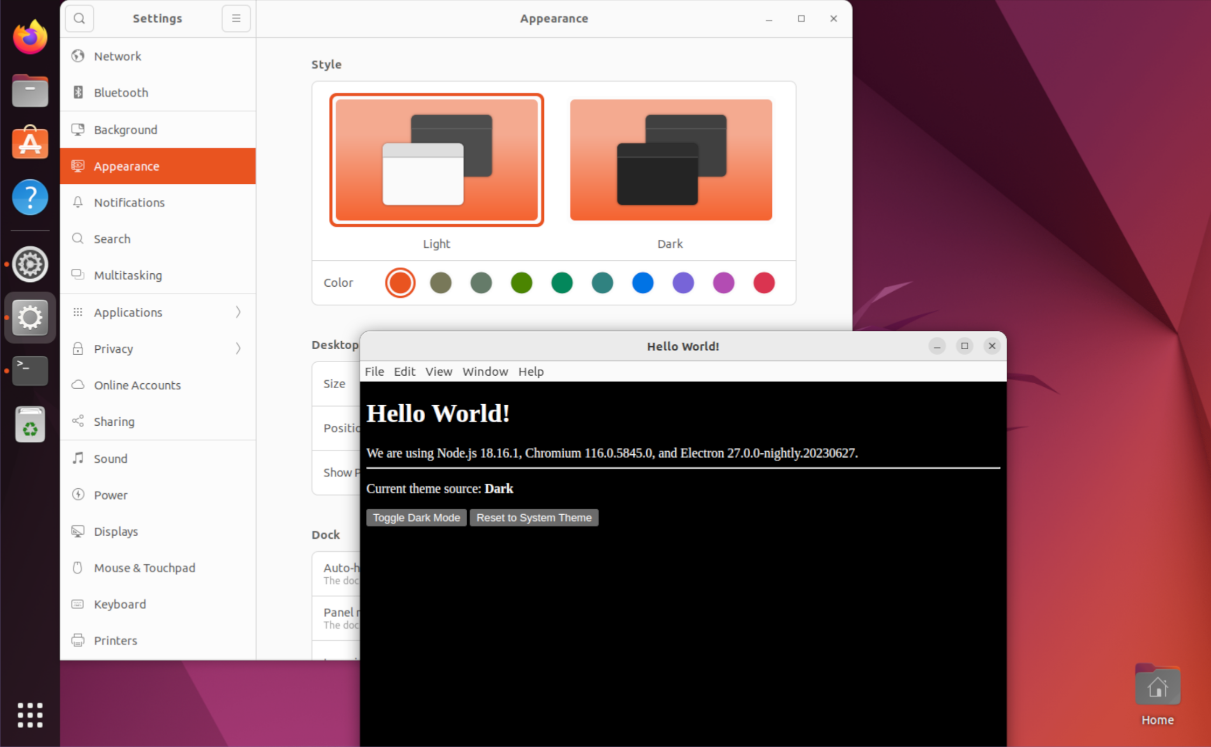Open the Terminal from the dock

click(x=30, y=371)
